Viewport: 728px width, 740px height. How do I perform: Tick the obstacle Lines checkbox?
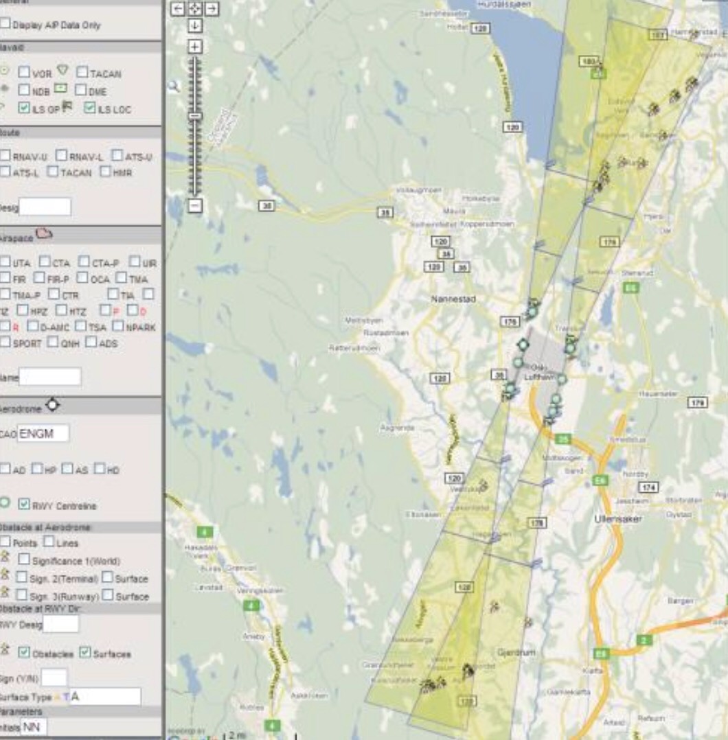click(x=49, y=541)
